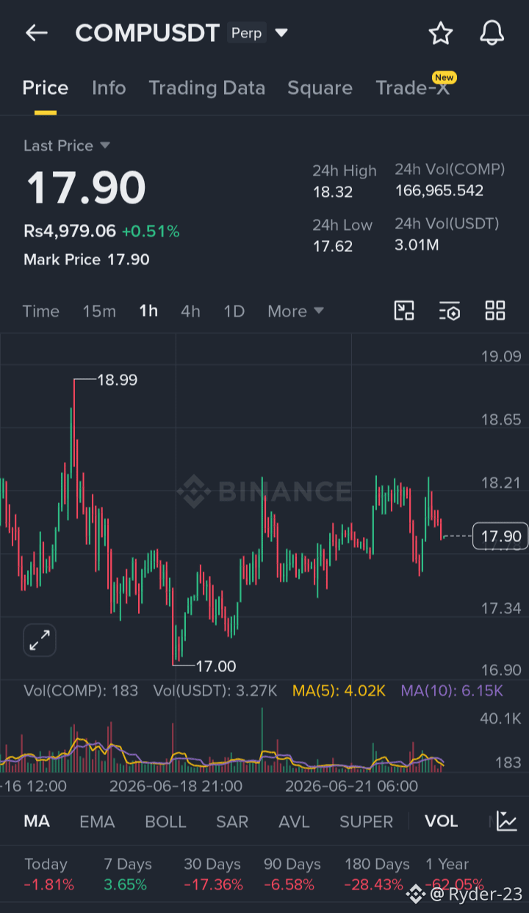Click the Vol(USDT): 3.27K label

tap(215, 690)
